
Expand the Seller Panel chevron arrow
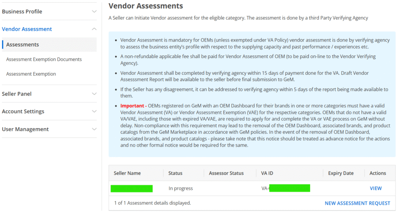point(94,94)
